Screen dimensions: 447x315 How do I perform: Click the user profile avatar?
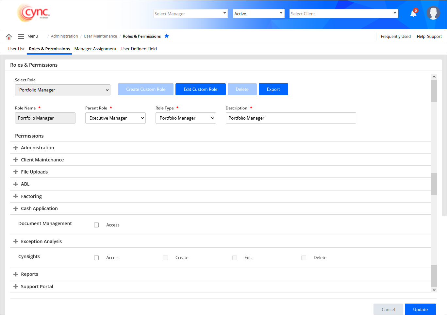433,13
